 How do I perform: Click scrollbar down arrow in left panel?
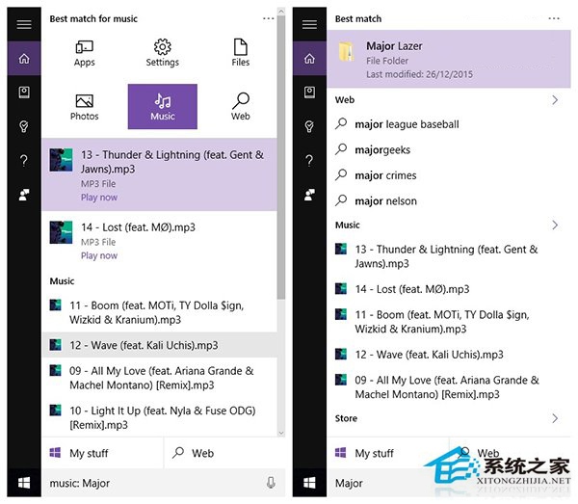click(x=281, y=433)
